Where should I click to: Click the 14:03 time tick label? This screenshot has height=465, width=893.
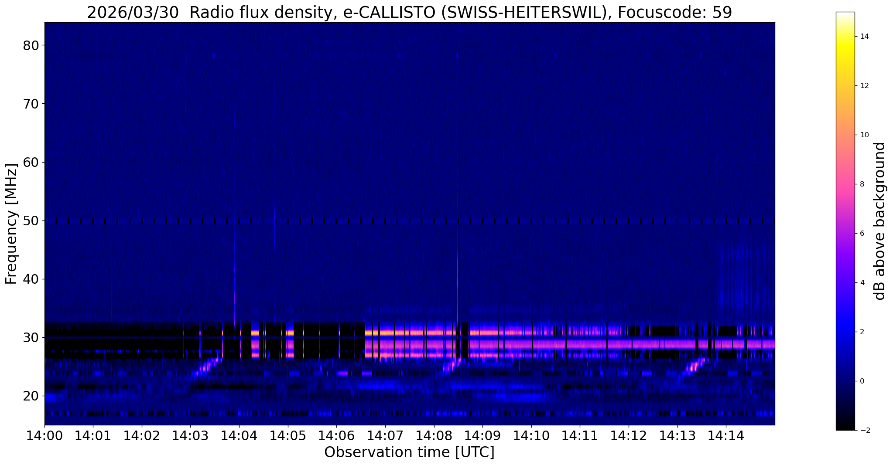click(x=190, y=435)
